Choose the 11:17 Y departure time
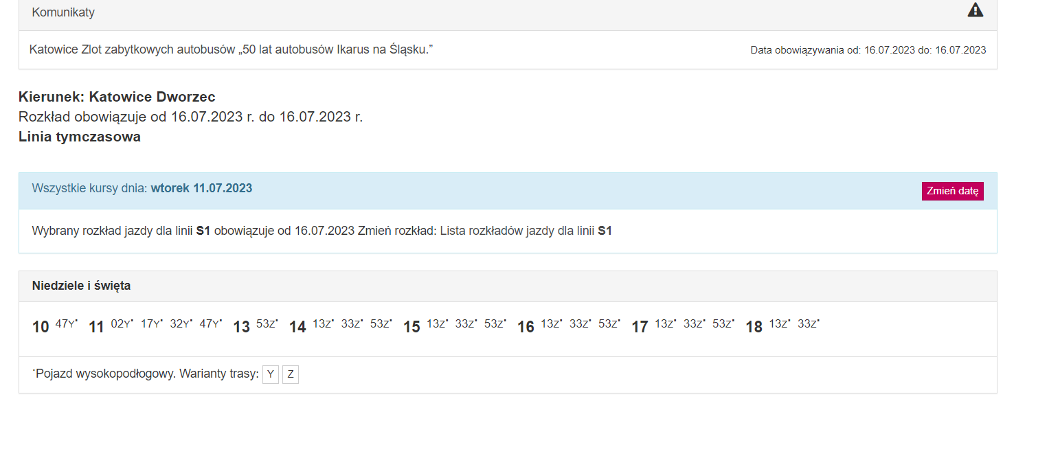Viewport: 1060px width, 469px height. [x=151, y=324]
